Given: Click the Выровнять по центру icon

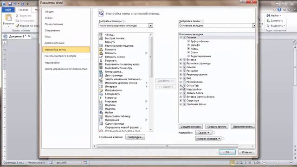Looking at the screenshot, I should (101, 68).
